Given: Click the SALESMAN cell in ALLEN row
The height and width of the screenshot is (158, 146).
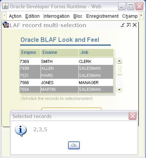Looking at the screenshot, I should [x=96, y=68].
